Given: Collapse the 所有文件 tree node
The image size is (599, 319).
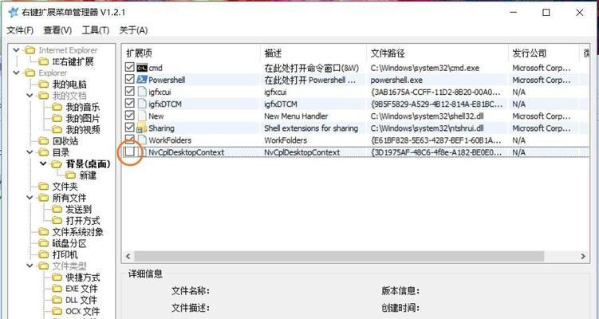Looking at the screenshot, I should pyautogui.click(x=30, y=198).
